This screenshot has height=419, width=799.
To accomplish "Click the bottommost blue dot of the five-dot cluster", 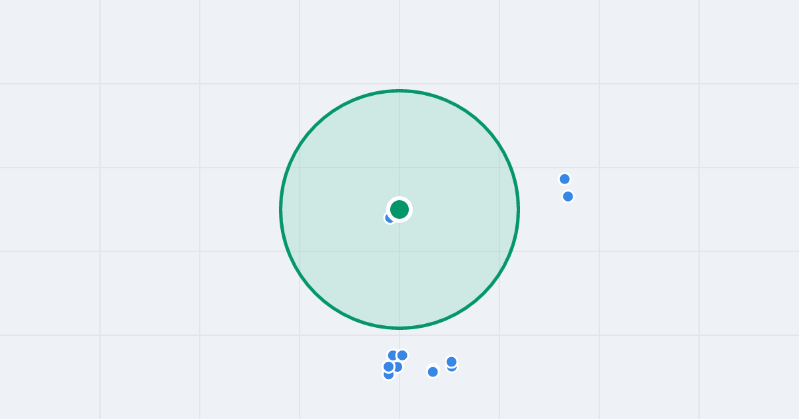I will click(x=388, y=374).
